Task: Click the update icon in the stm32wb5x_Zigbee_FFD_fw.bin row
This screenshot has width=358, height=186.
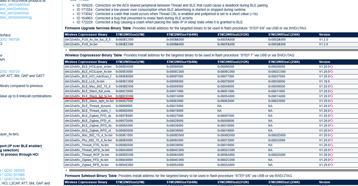Action: coord(331,160)
